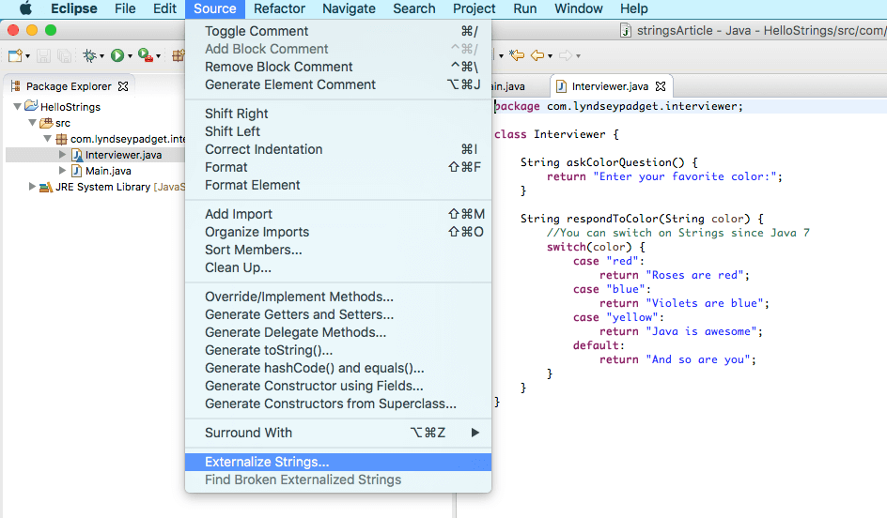Select the com.lyndseypadget package icon
The height and width of the screenshot is (518, 887).
coord(61,139)
